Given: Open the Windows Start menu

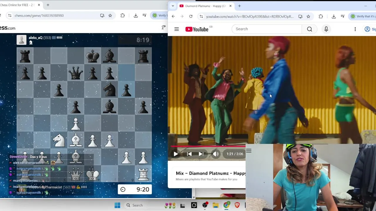Looking at the screenshot, I should pyautogui.click(x=117, y=205).
